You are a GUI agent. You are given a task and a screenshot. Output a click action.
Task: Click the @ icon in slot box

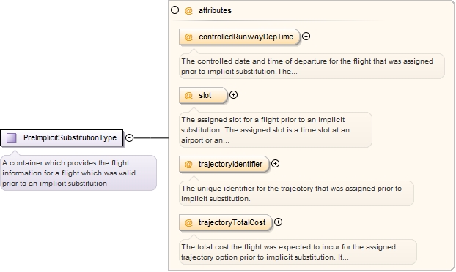point(188,95)
